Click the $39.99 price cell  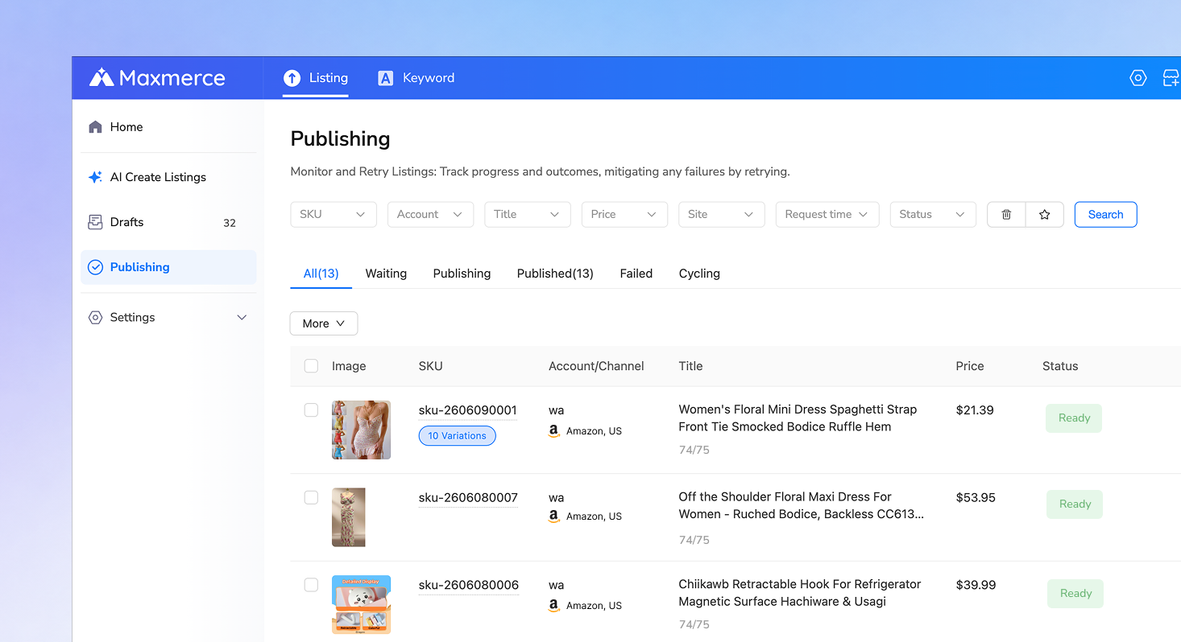click(x=976, y=586)
